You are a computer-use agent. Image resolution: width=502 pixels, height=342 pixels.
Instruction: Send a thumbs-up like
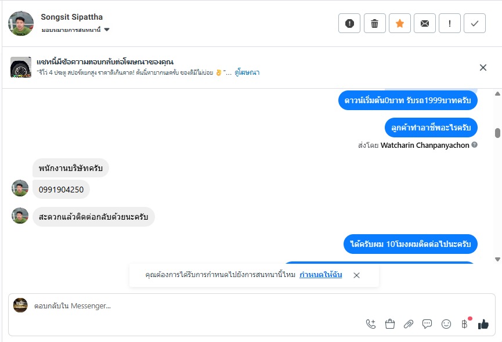coord(483,324)
